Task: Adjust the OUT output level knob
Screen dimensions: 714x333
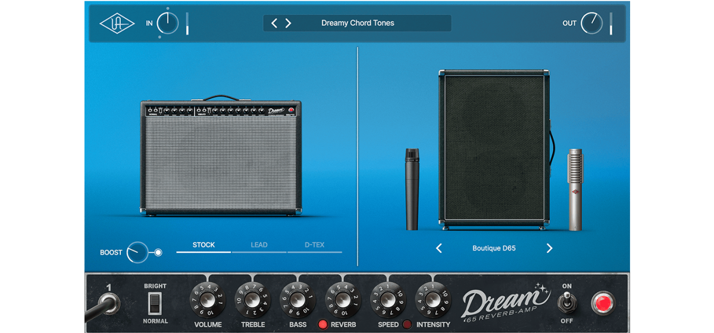Action: pyautogui.click(x=591, y=23)
